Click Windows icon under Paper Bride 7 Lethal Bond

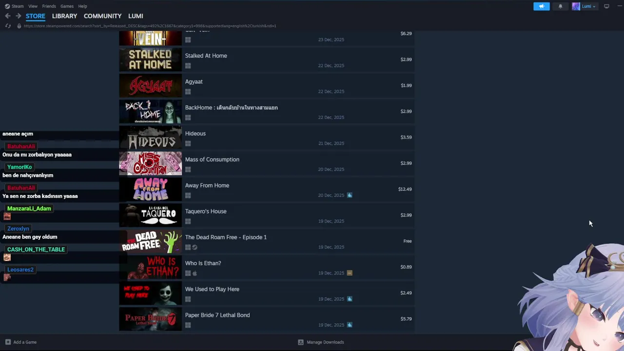point(188,325)
